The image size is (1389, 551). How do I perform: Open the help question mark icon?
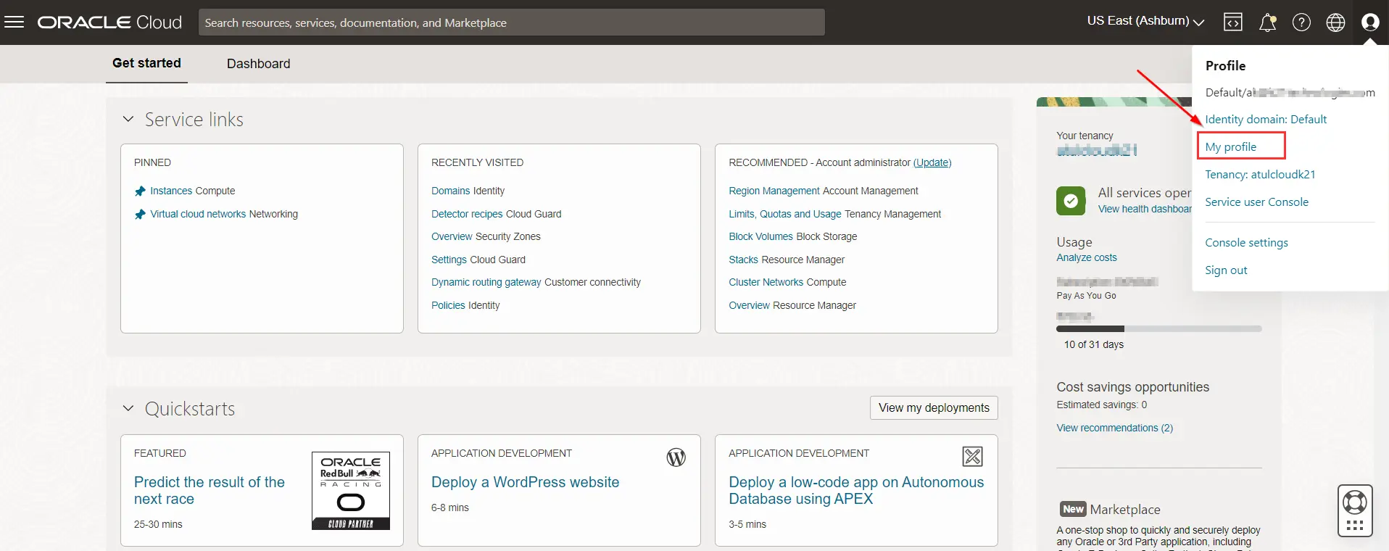[x=1301, y=22]
